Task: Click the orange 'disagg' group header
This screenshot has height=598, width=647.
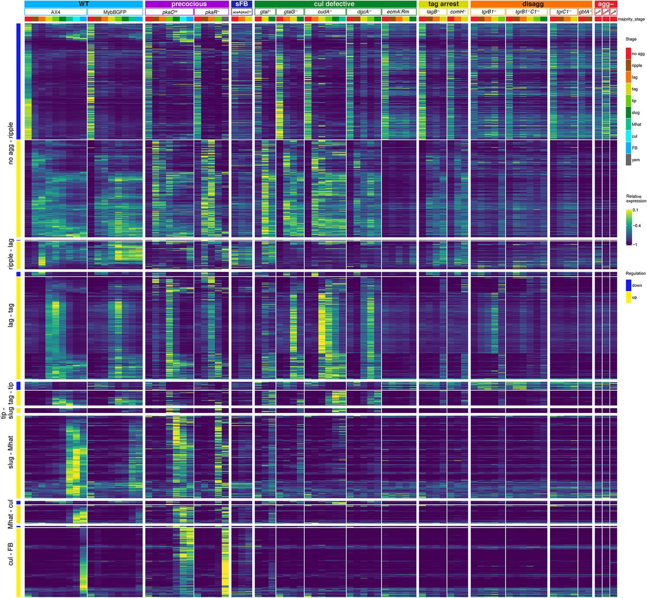Action: [x=531, y=4]
